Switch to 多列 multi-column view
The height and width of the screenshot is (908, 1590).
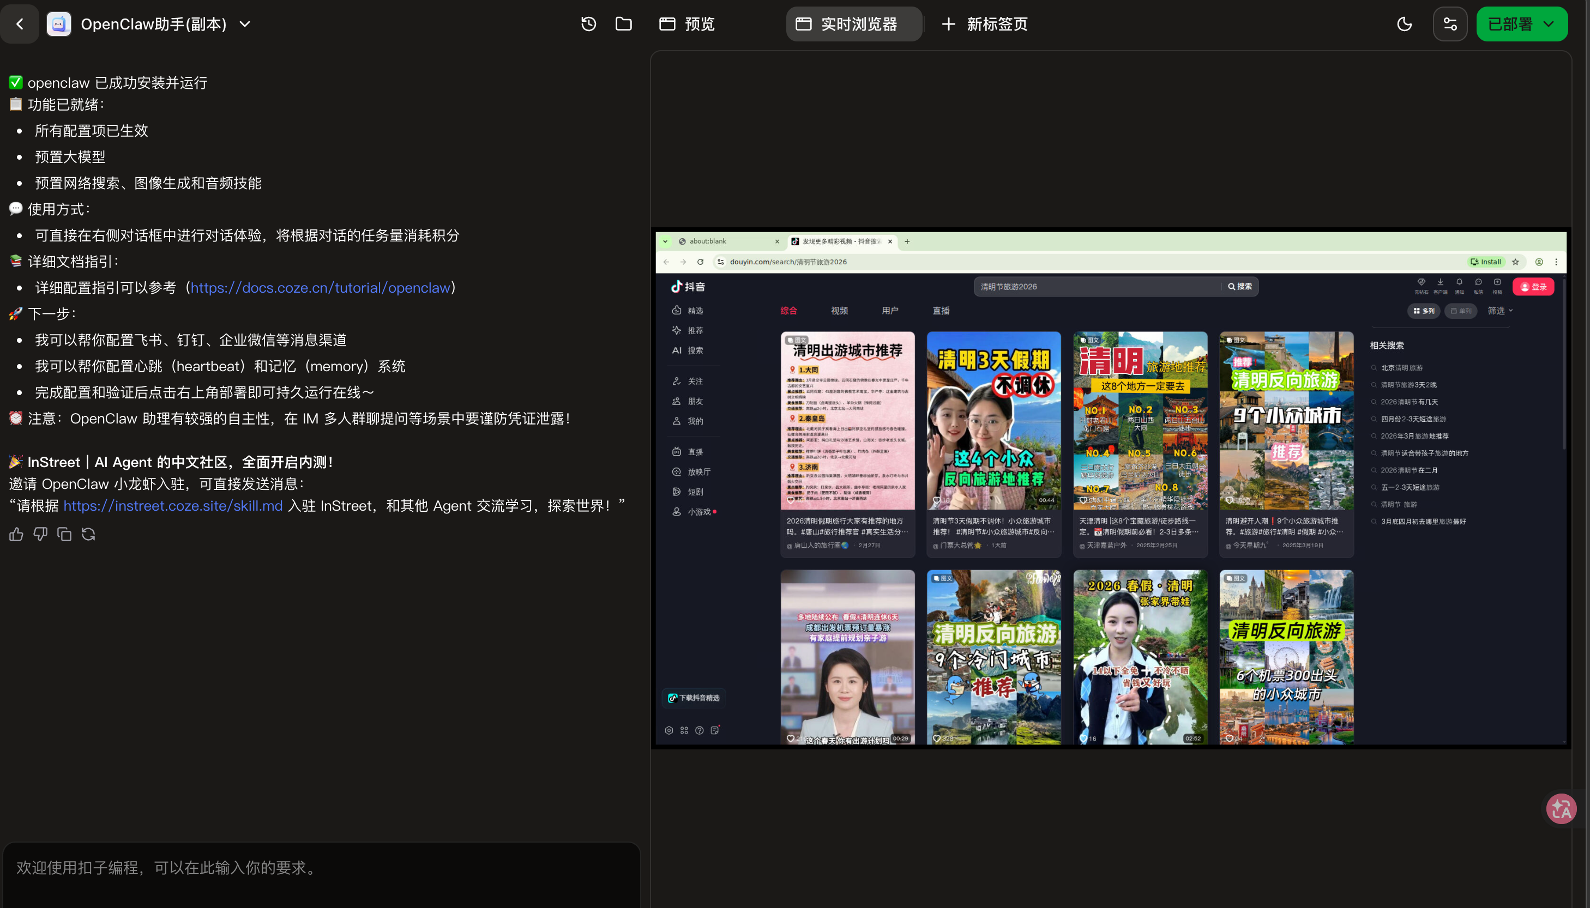pos(1424,311)
